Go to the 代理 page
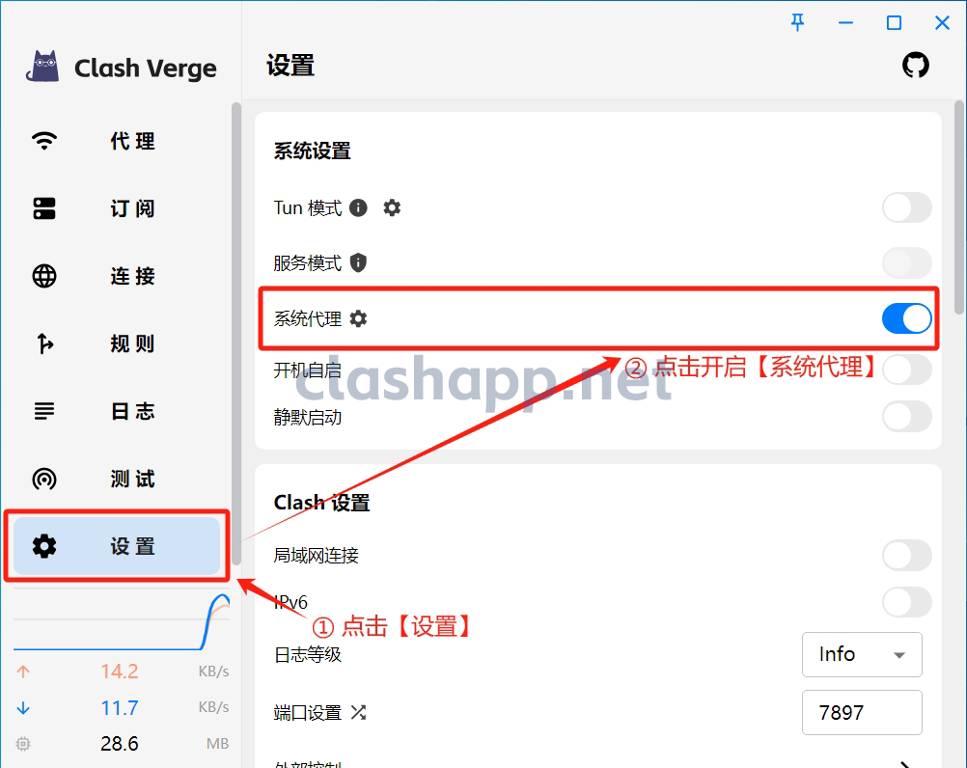Viewport: 967px width, 768px height. pyautogui.click(x=117, y=141)
